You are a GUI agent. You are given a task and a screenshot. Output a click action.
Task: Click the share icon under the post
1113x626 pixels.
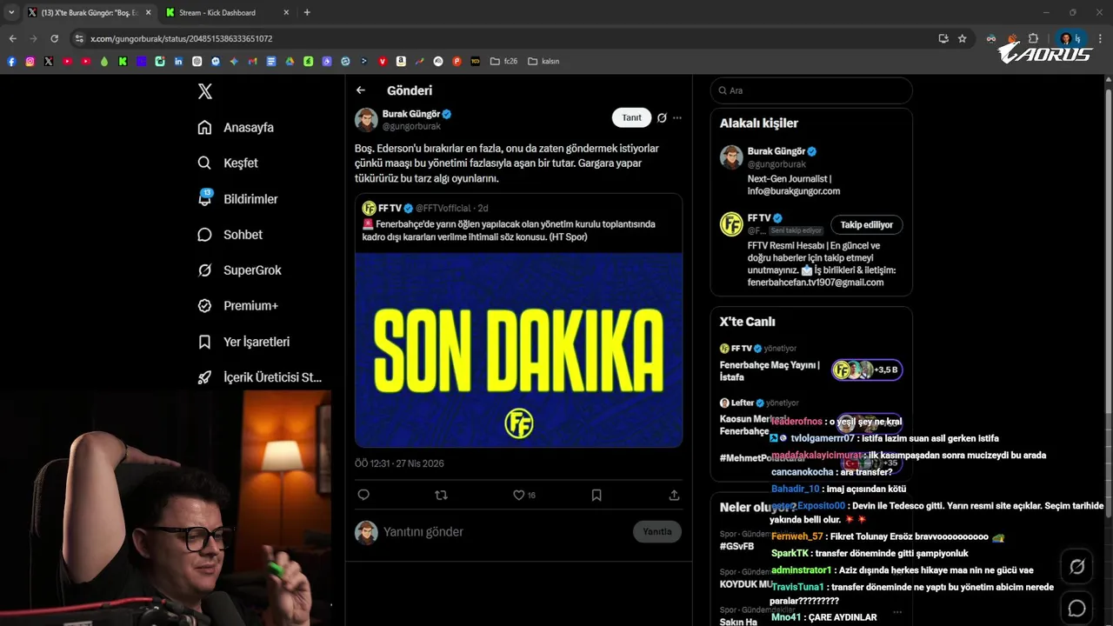click(x=674, y=495)
